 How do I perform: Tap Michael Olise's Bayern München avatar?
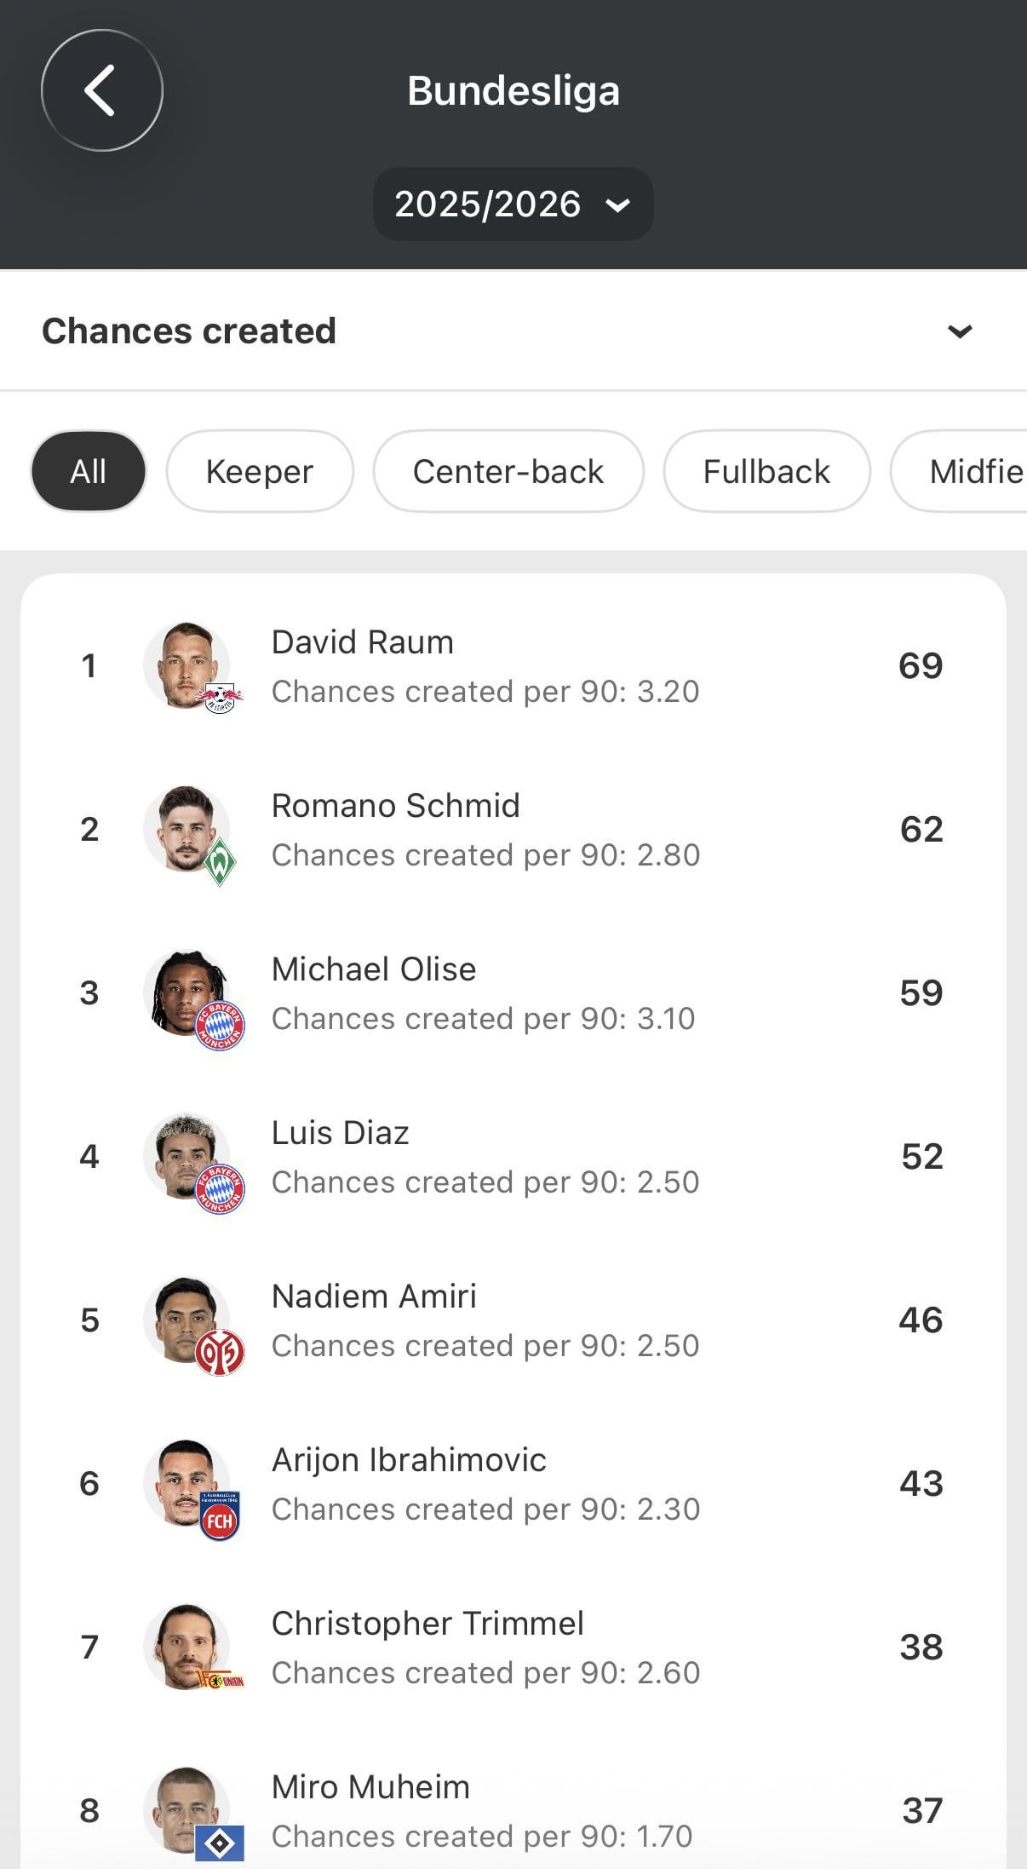(188, 993)
